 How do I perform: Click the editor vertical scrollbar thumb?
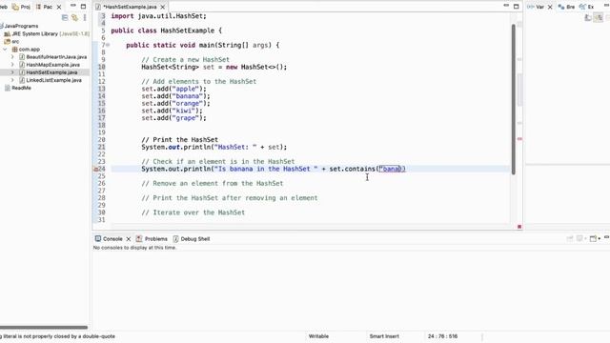point(513,99)
